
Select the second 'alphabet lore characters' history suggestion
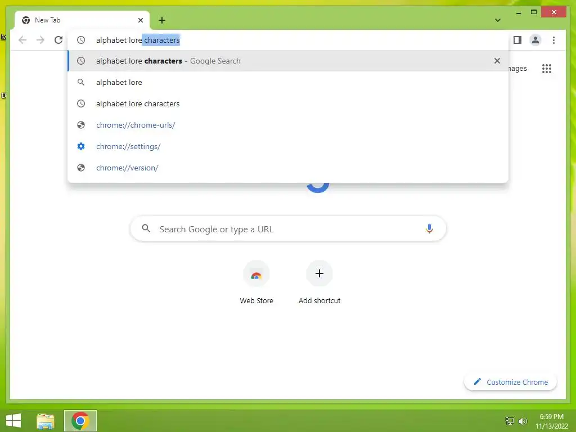coord(288,103)
